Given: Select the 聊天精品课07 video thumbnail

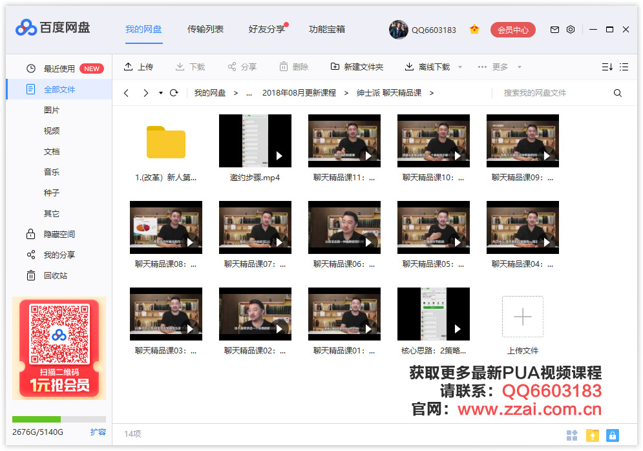Looking at the screenshot, I should click(255, 227).
